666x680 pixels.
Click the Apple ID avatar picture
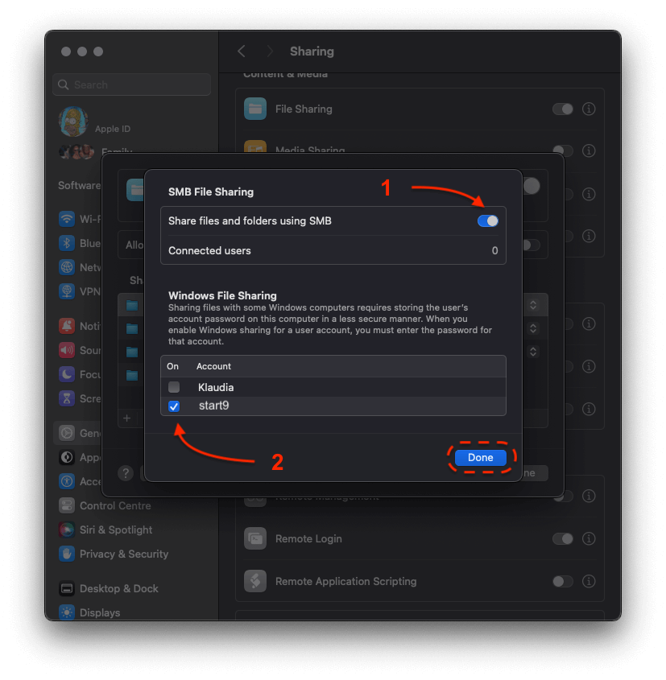(73, 122)
